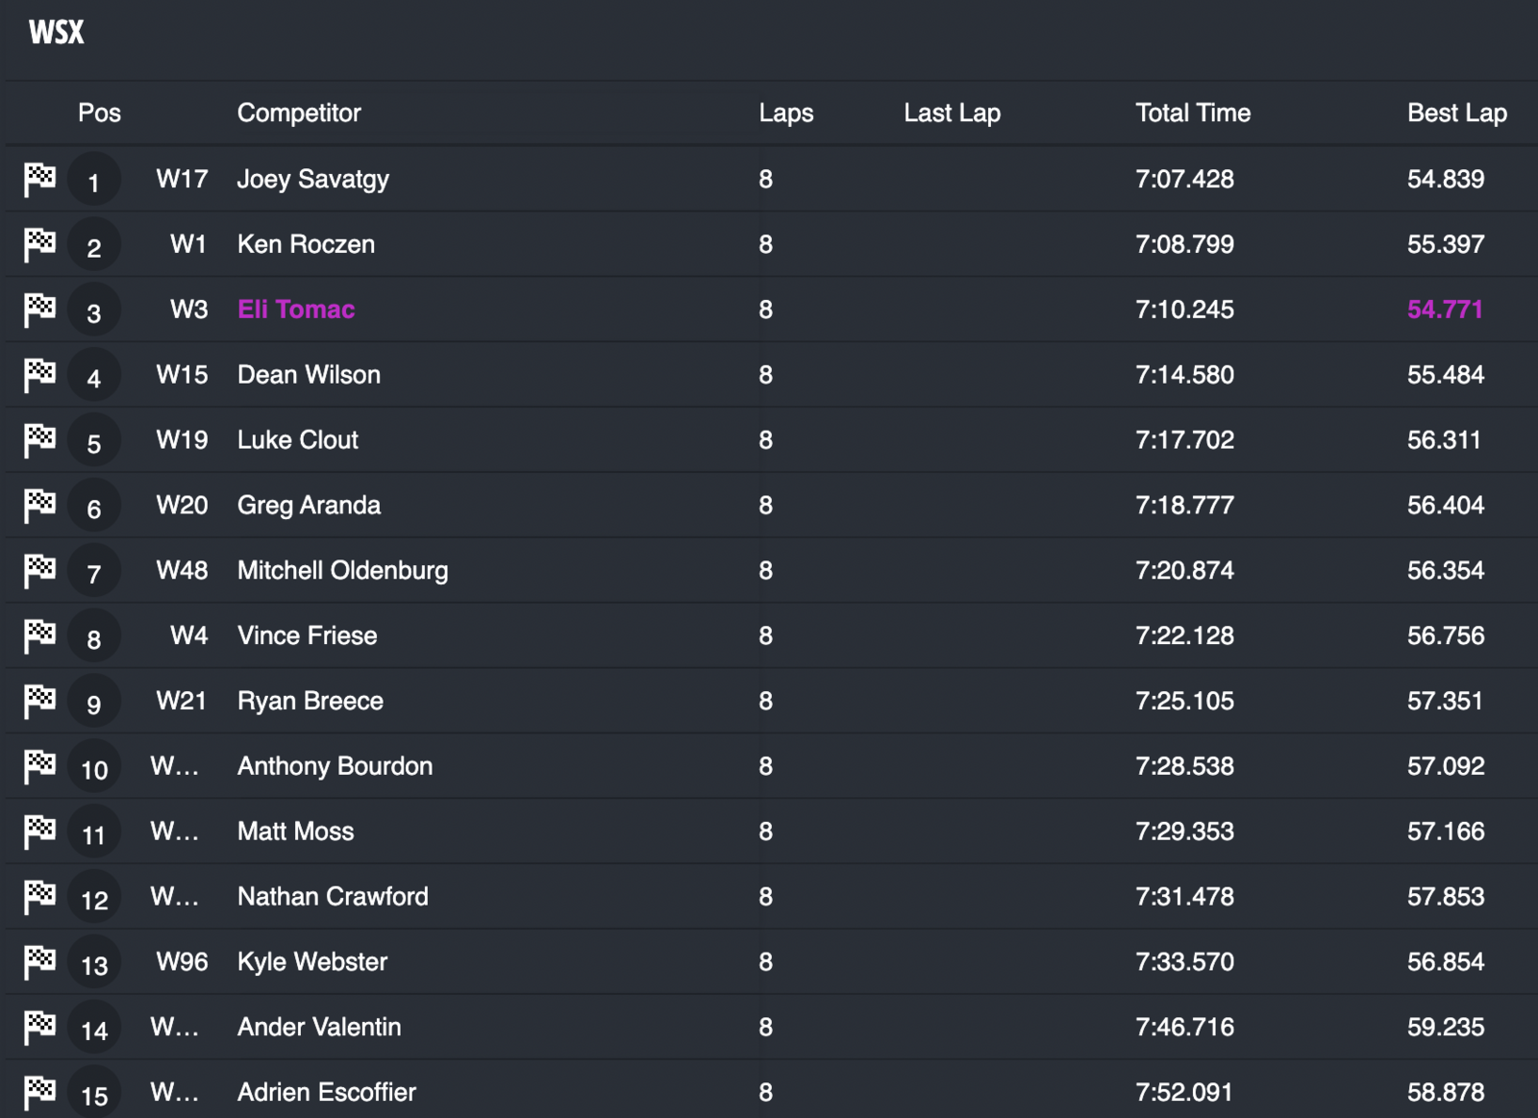Click the checkered flag in Adrien Escoffier's row

(39, 1092)
